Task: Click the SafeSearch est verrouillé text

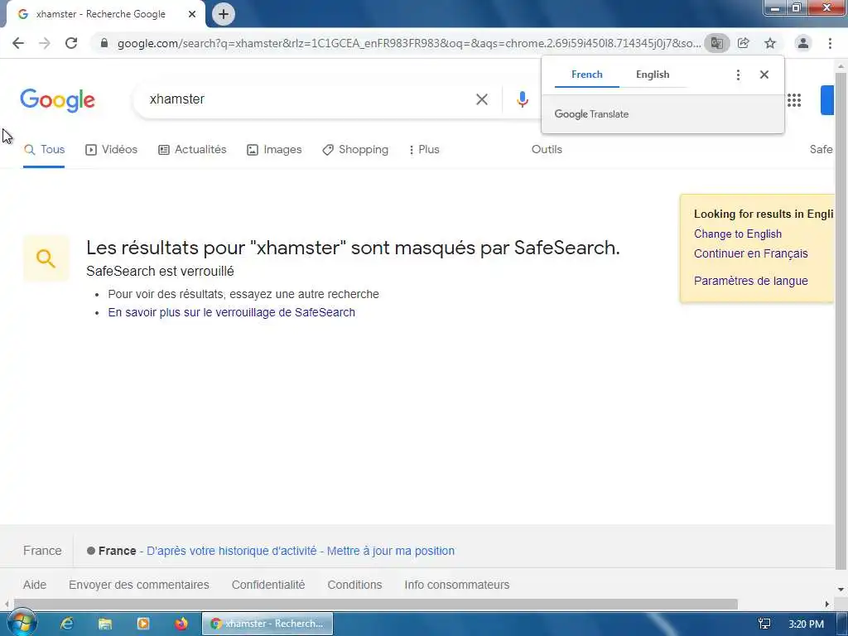Action: 160,272
